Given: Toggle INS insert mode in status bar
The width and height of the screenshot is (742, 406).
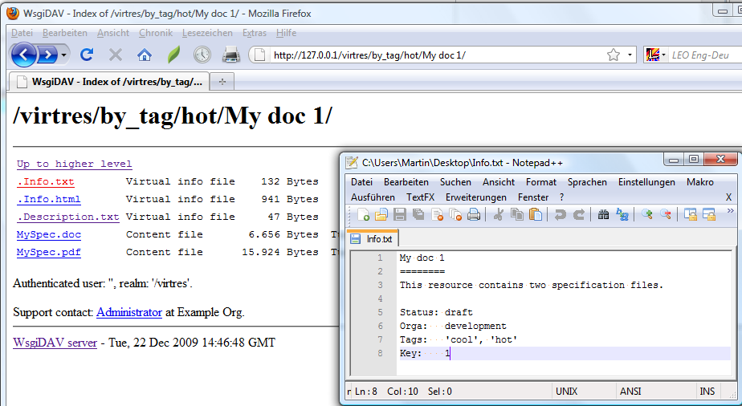Looking at the screenshot, I should (x=707, y=392).
